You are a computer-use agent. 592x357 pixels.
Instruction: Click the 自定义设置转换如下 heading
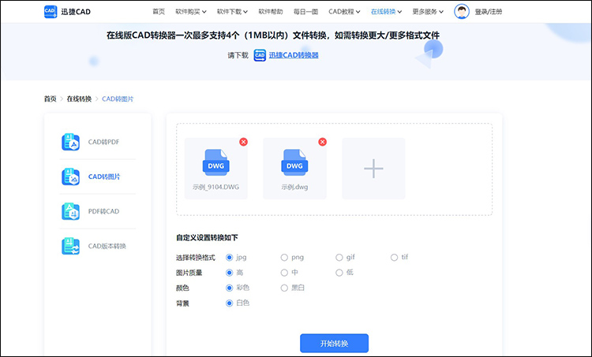tap(207, 238)
